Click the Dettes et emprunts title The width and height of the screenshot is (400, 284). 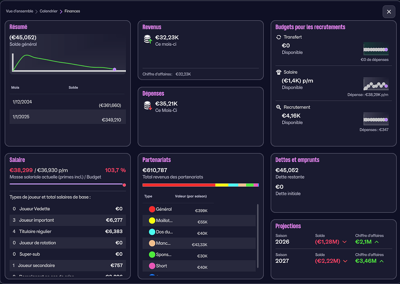coord(297,160)
